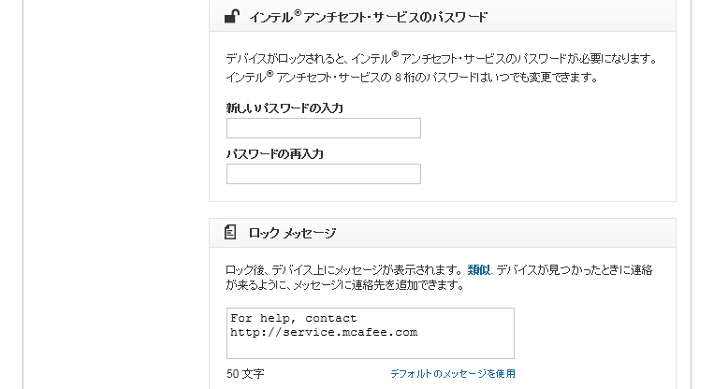Click the 新しいパスワードの入力 text field
Image resolution: width=714 pixels, height=389 pixels.
click(x=323, y=128)
